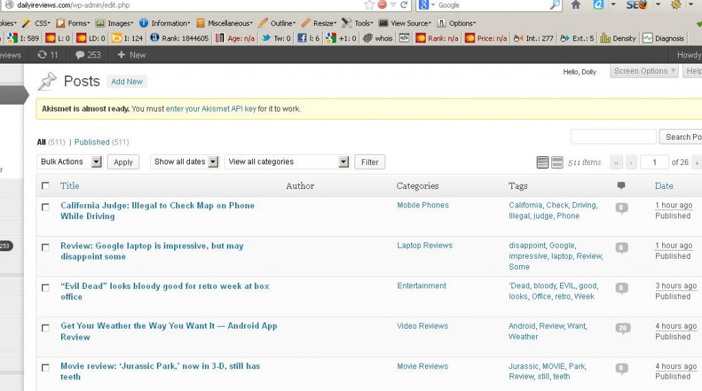Screen dimensions: 702x391
Task: Switch to list view mode icon
Action: (542, 162)
